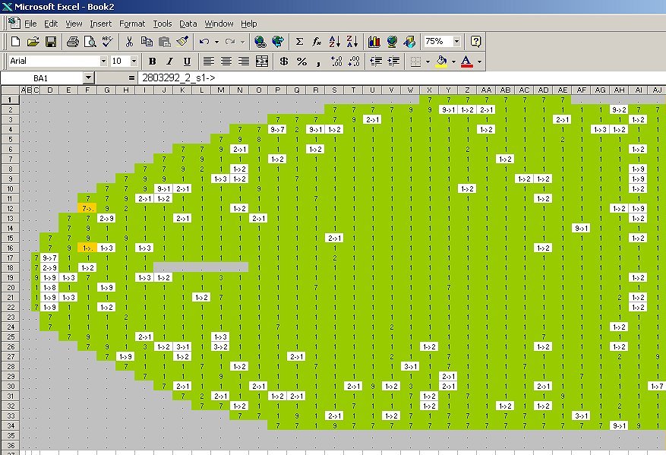Open the Tools menu
Screen dimensions: 666x455
[163, 24]
